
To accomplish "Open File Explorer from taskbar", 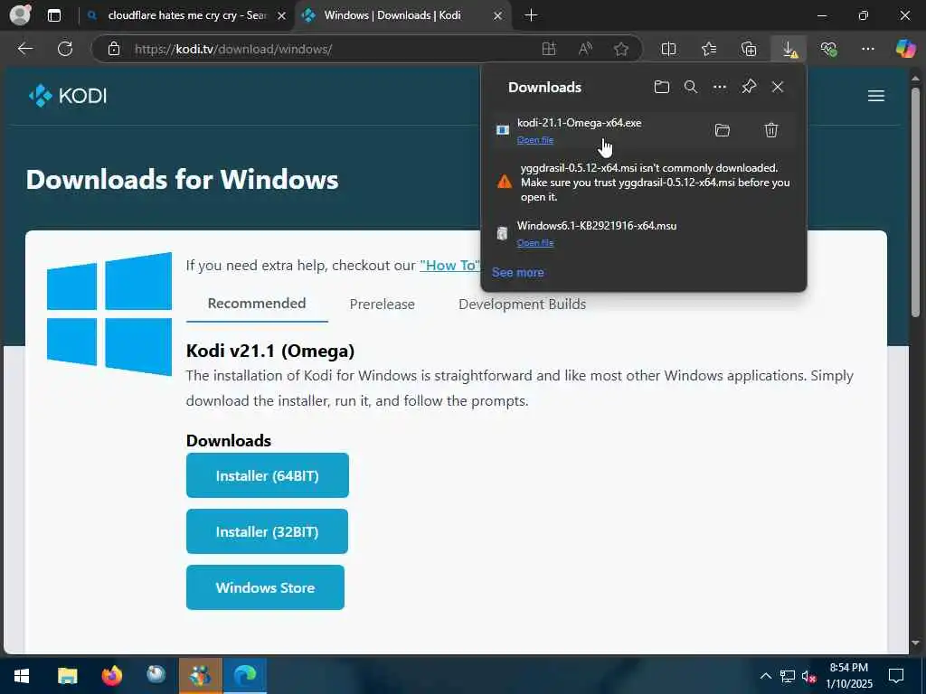I will pyautogui.click(x=67, y=676).
